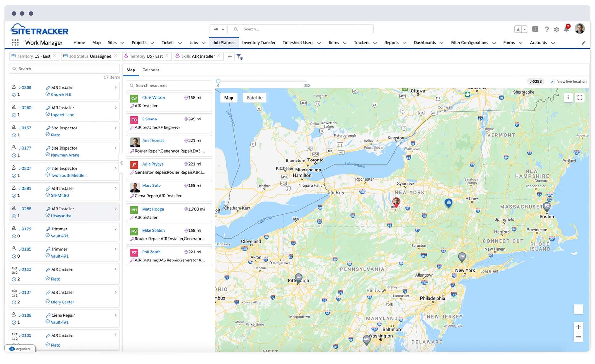The width and height of the screenshot is (595, 364).
Task: Click the J-0288 selected job chip
Action: click(535, 81)
